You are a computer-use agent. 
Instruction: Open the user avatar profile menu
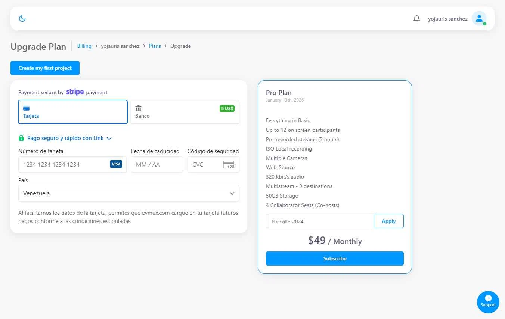click(x=479, y=18)
